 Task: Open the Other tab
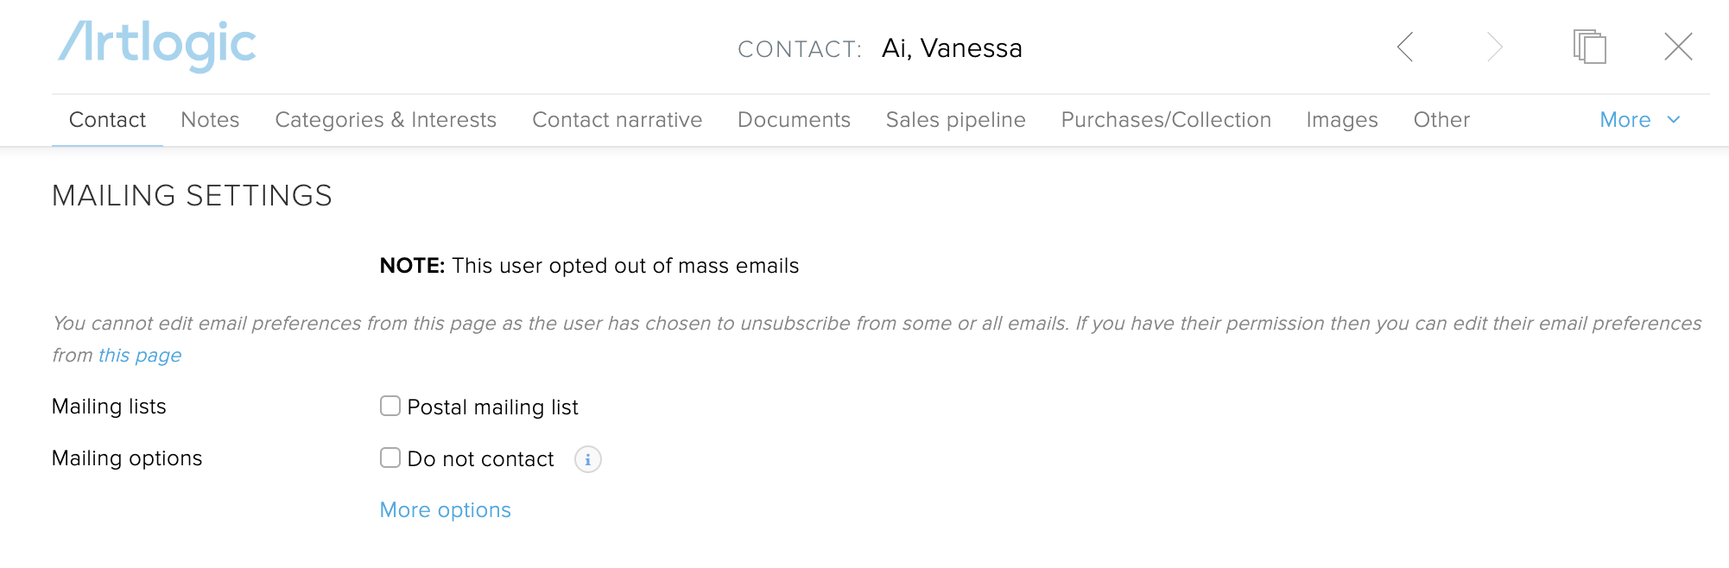click(x=1441, y=120)
